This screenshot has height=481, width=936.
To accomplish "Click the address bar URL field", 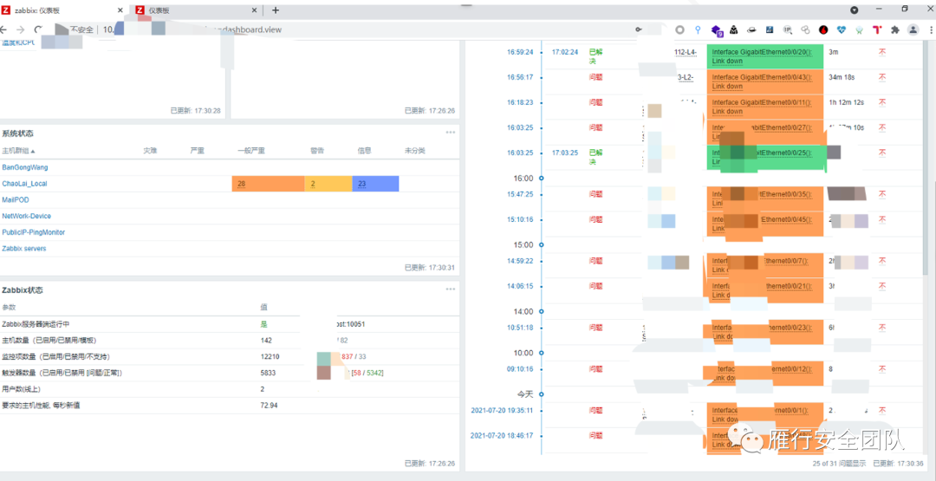I will (358, 29).
